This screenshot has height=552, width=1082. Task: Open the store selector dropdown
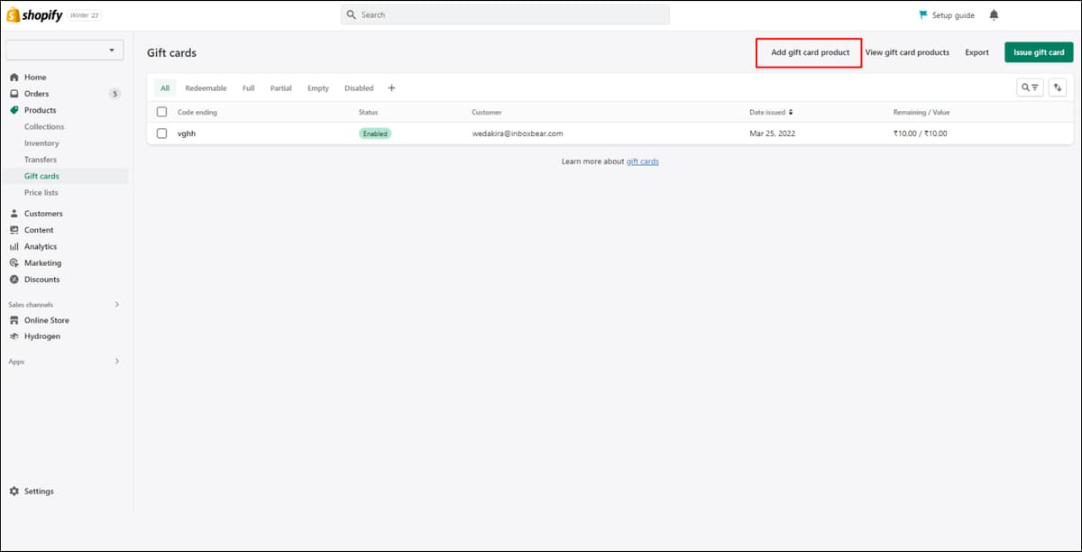point(65,51)
